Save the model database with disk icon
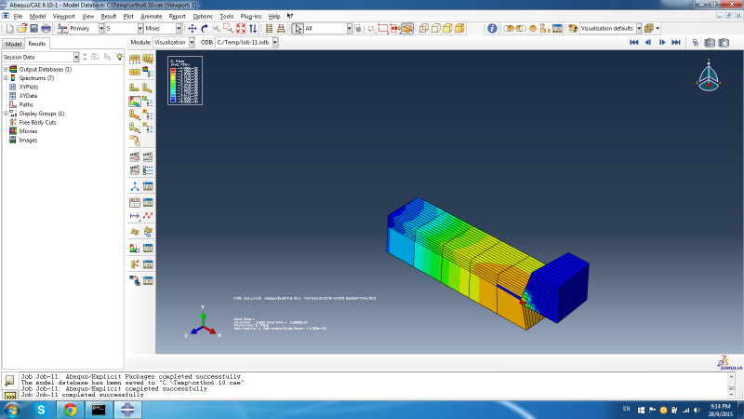Viewport: 744px width, 419px height. [x=33, y=29]
